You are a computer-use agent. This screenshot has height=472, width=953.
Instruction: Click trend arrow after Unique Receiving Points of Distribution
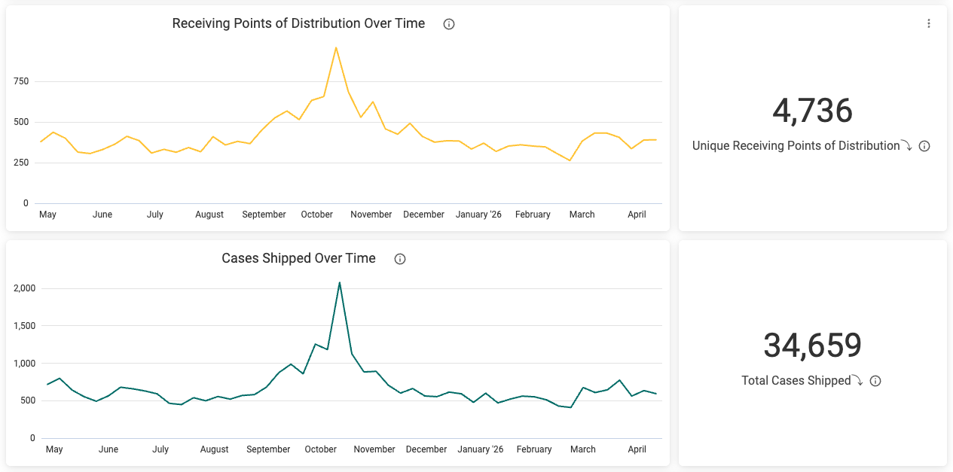pyautogui.click(x=907, y=146)
